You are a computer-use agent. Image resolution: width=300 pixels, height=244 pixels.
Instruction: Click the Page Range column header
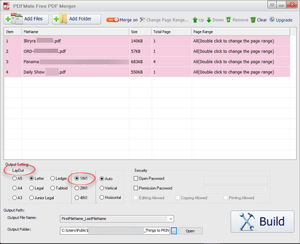tap(241, 32)
